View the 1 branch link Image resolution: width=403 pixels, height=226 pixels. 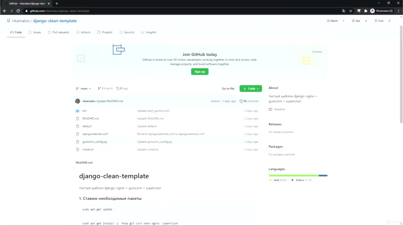point(105,89)
